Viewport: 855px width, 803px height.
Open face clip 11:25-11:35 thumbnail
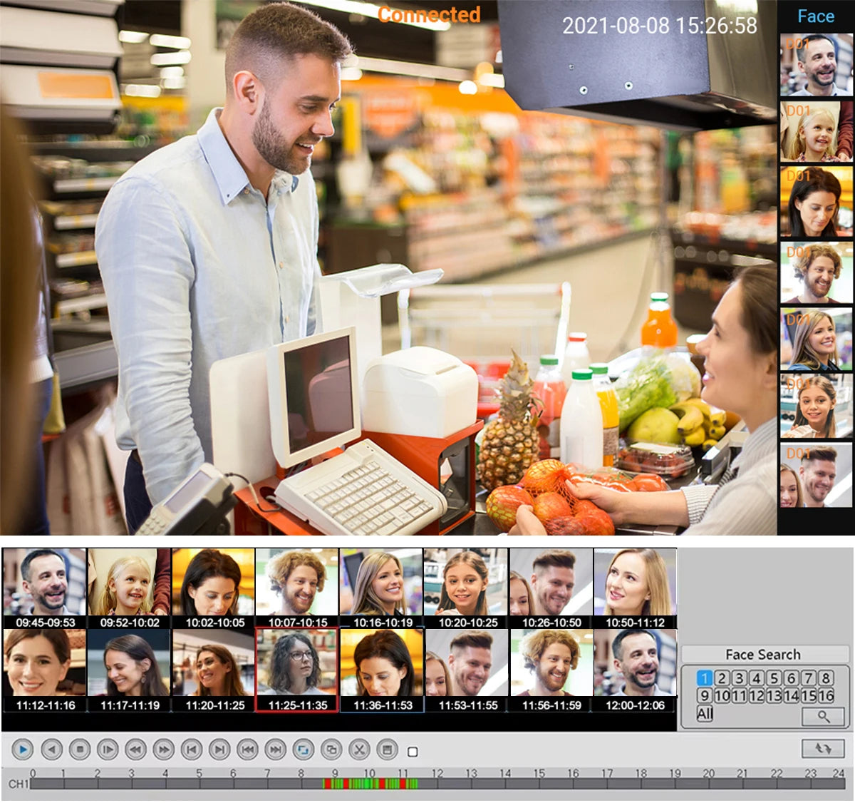(298, 670)
